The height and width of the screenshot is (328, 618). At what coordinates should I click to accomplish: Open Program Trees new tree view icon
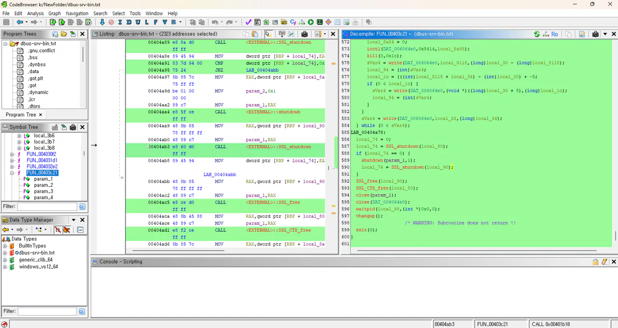pos(55,34)
